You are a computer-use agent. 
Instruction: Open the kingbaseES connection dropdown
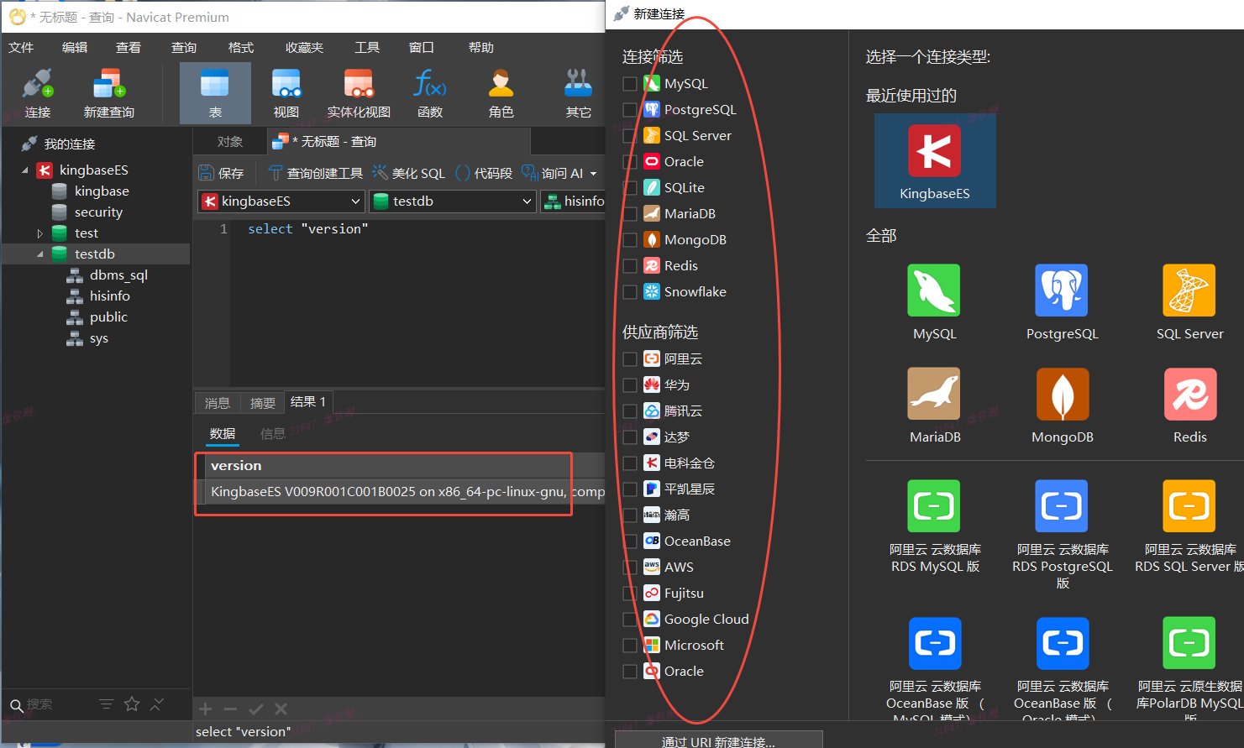click(281, 201)
